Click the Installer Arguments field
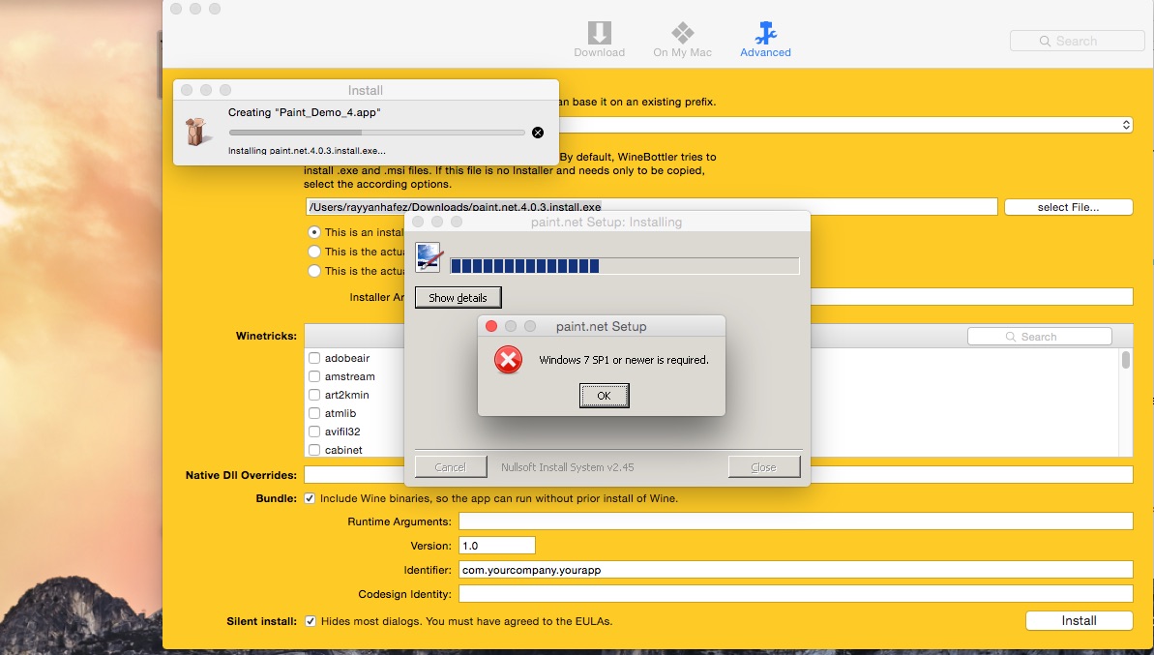This screenshot has width=1154, height=655. point(971,297)
